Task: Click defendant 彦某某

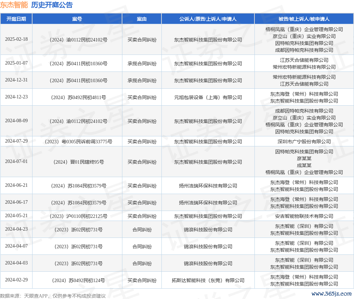Action: click(x=304, y=158)
